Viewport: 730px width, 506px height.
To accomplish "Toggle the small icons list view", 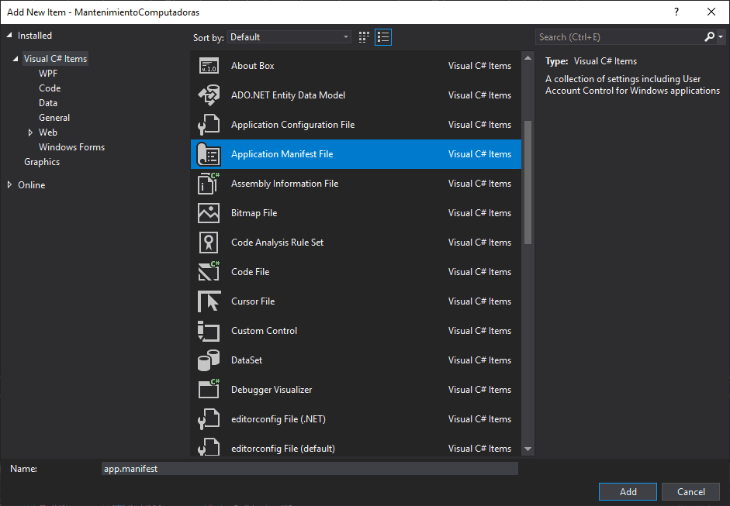I will click(x=382, y=36).
